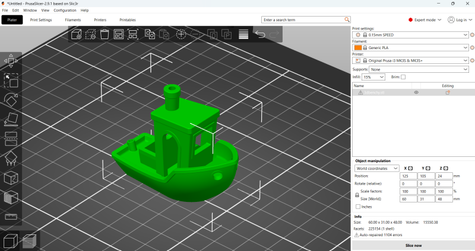This screenshot has width=475, height=251.
Task: Click the Delete selected object icon
Action: (x=91, y=34)
